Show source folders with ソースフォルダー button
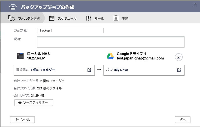 pyautogui.click(x=34, y=102)
